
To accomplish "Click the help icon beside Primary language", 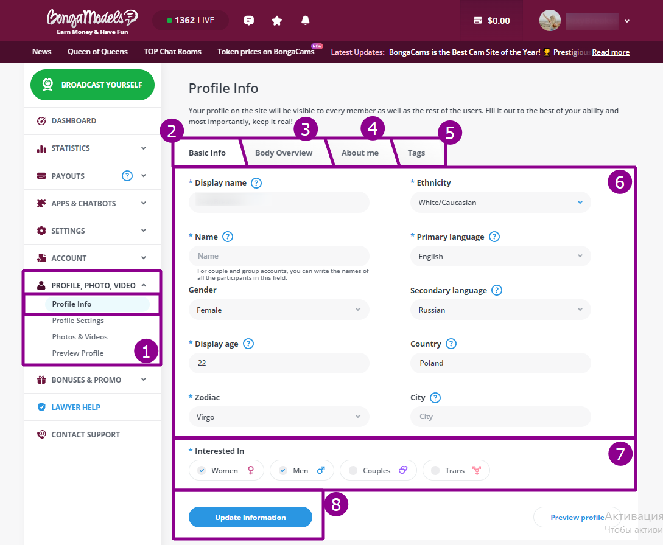I will point(494,237).
